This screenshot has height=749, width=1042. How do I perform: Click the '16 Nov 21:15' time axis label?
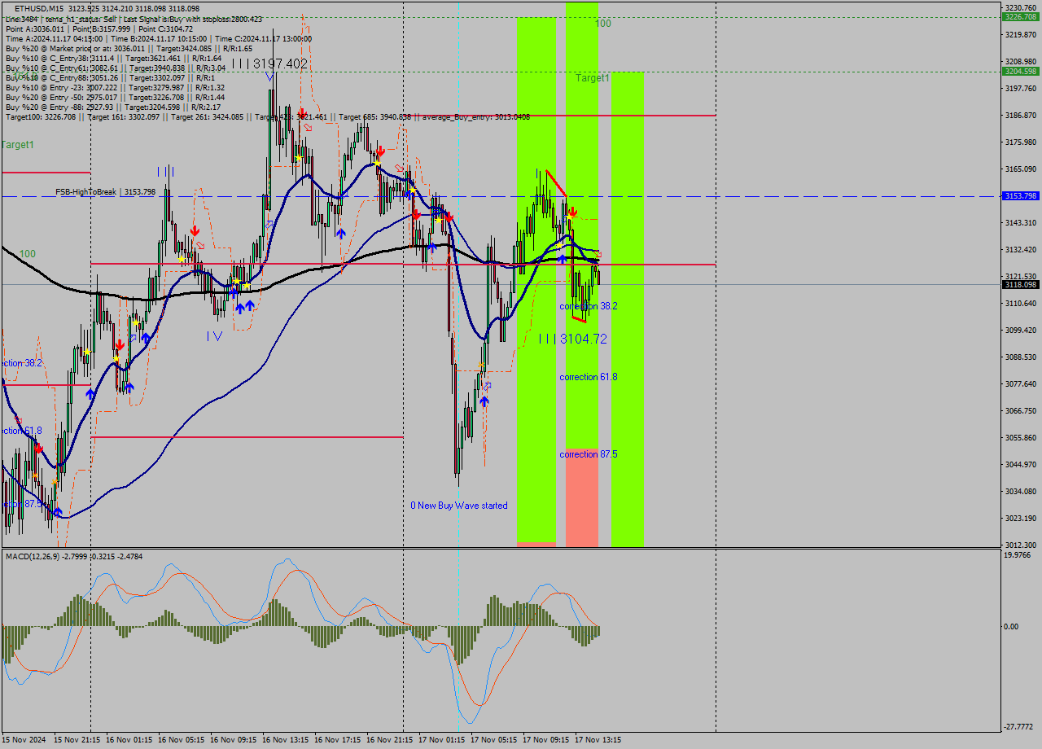coord(390,740)
